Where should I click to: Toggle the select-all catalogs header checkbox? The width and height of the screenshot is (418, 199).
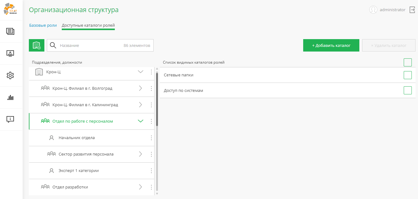[x=407, y=62]
